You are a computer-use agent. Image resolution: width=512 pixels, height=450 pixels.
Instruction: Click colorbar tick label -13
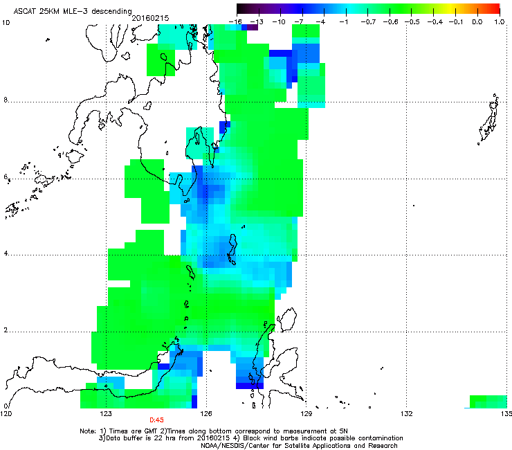(x=257, y=22)
